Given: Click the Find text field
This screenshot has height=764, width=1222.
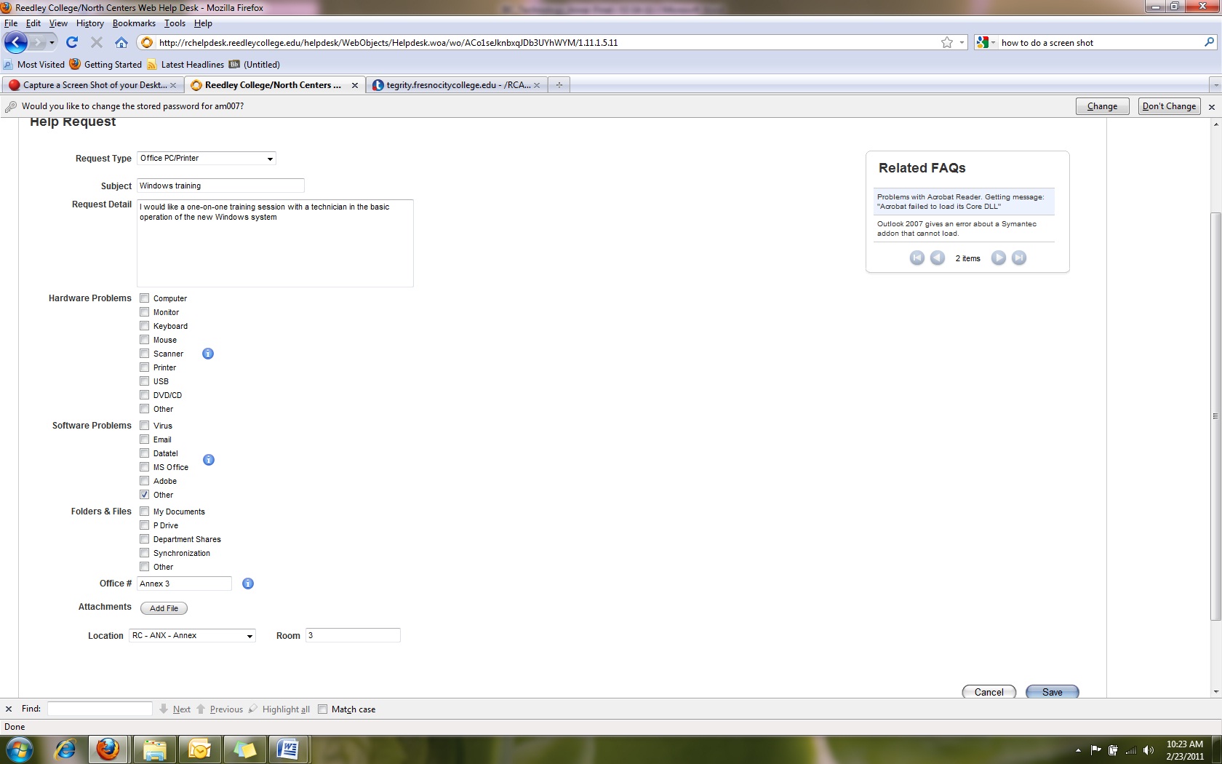Looking at the screenshot, I should tap(100, 709).
